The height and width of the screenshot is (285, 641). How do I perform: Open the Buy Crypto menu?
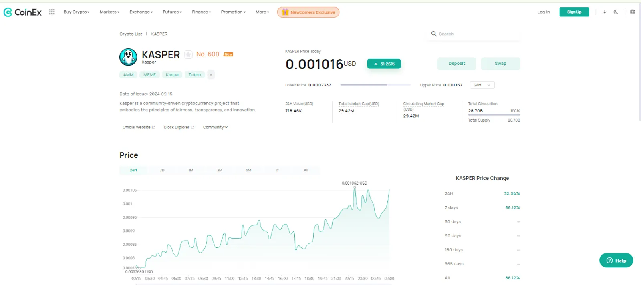(x=77, y=12)
